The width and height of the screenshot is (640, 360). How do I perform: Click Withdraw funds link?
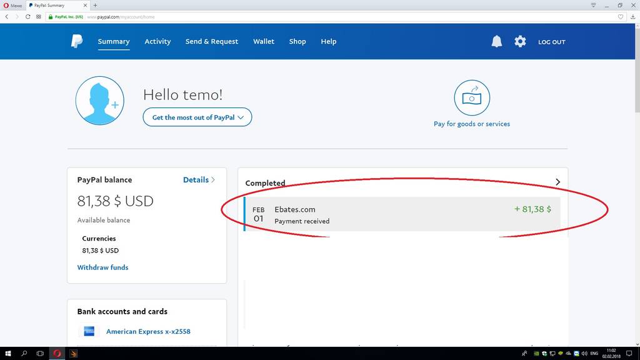(x=103, y=267)
